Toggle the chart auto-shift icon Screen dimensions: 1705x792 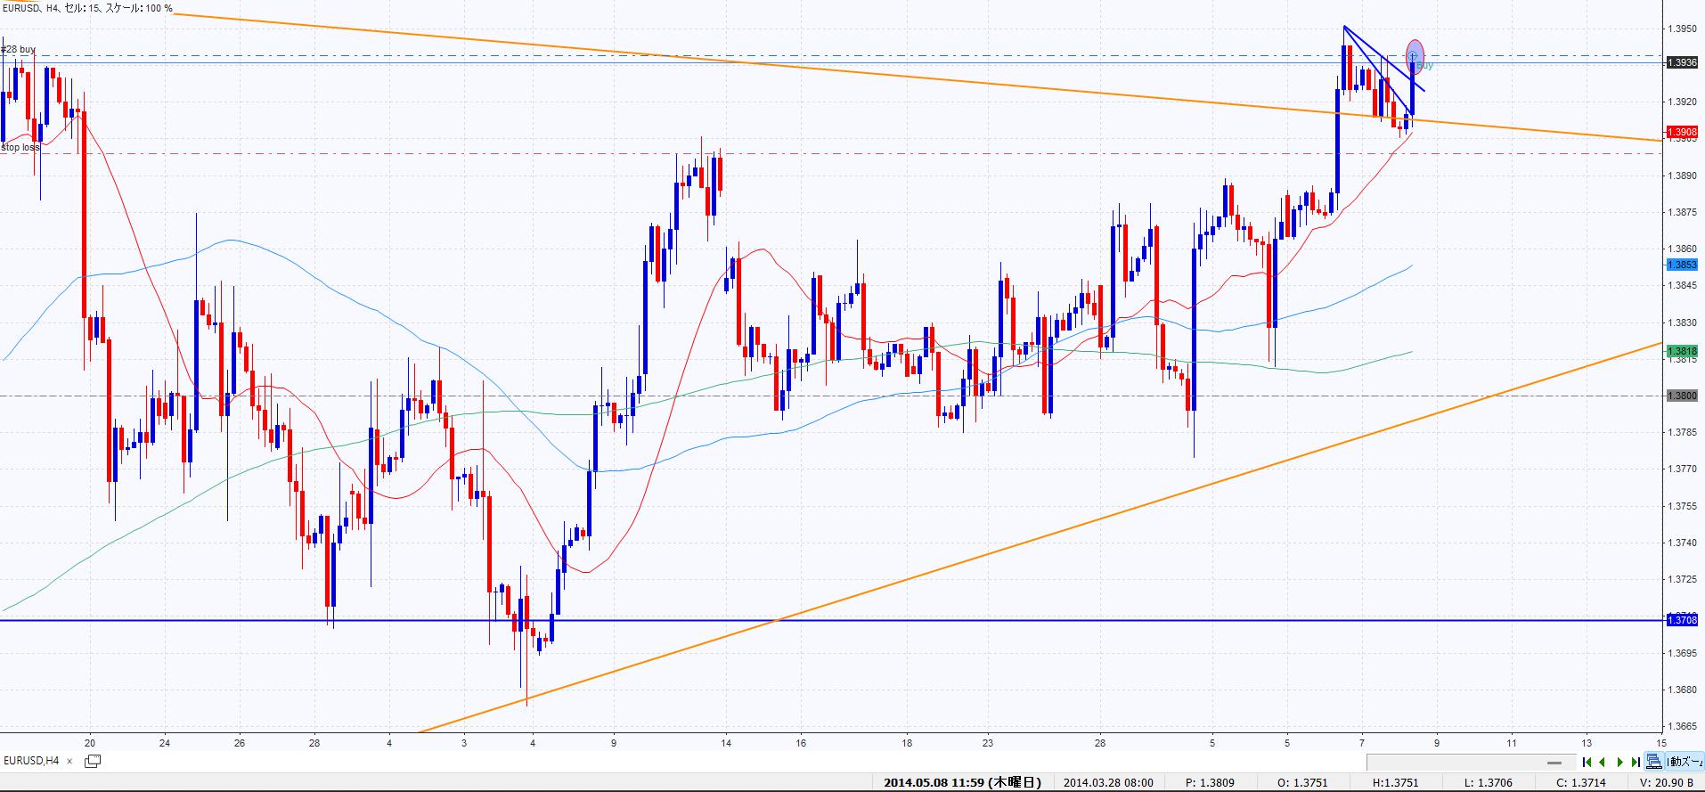point(1653,762)
